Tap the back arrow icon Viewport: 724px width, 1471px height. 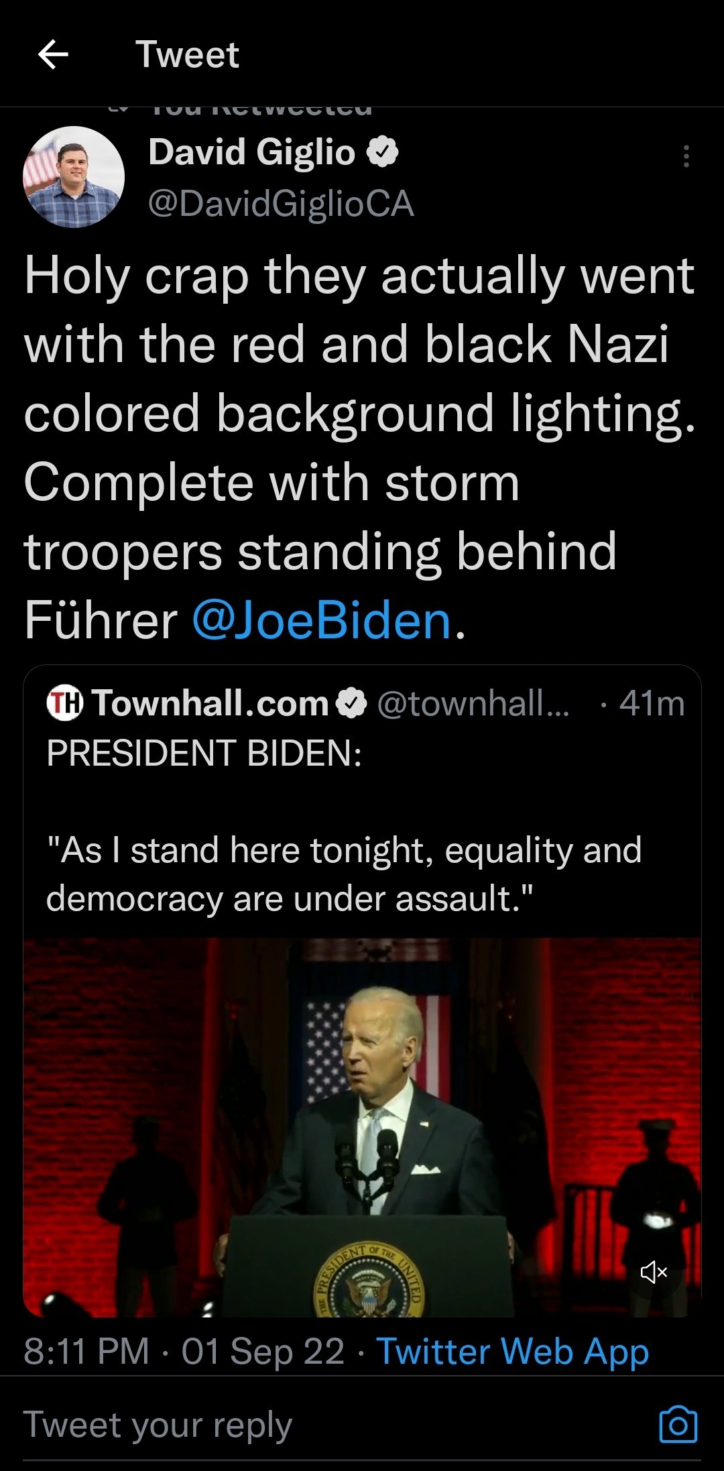(x=53, y=54)
